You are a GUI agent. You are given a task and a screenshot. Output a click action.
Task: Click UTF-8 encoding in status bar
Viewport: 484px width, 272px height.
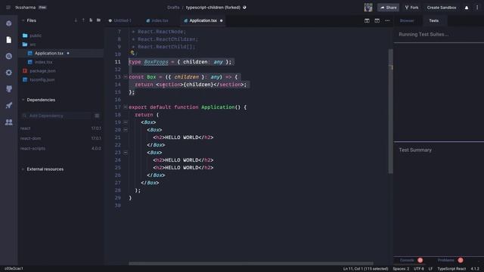[x=418, y=269]
